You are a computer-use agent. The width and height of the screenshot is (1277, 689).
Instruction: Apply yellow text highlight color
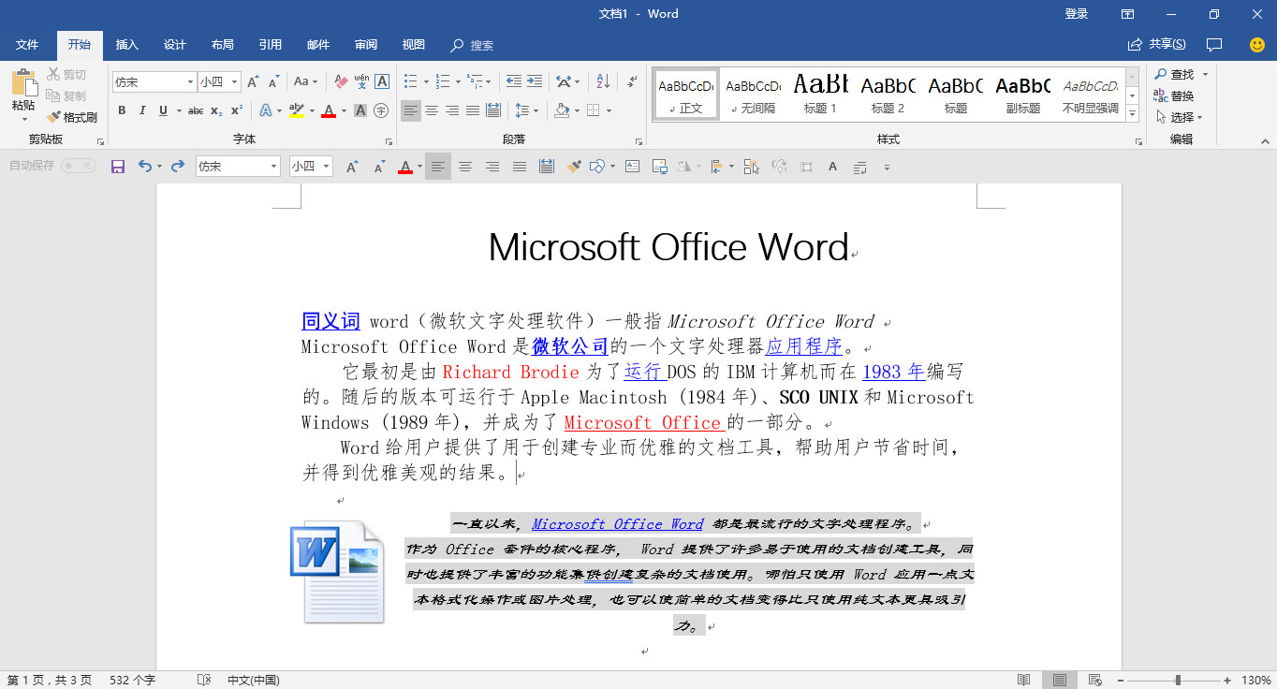tap(296, 110)
